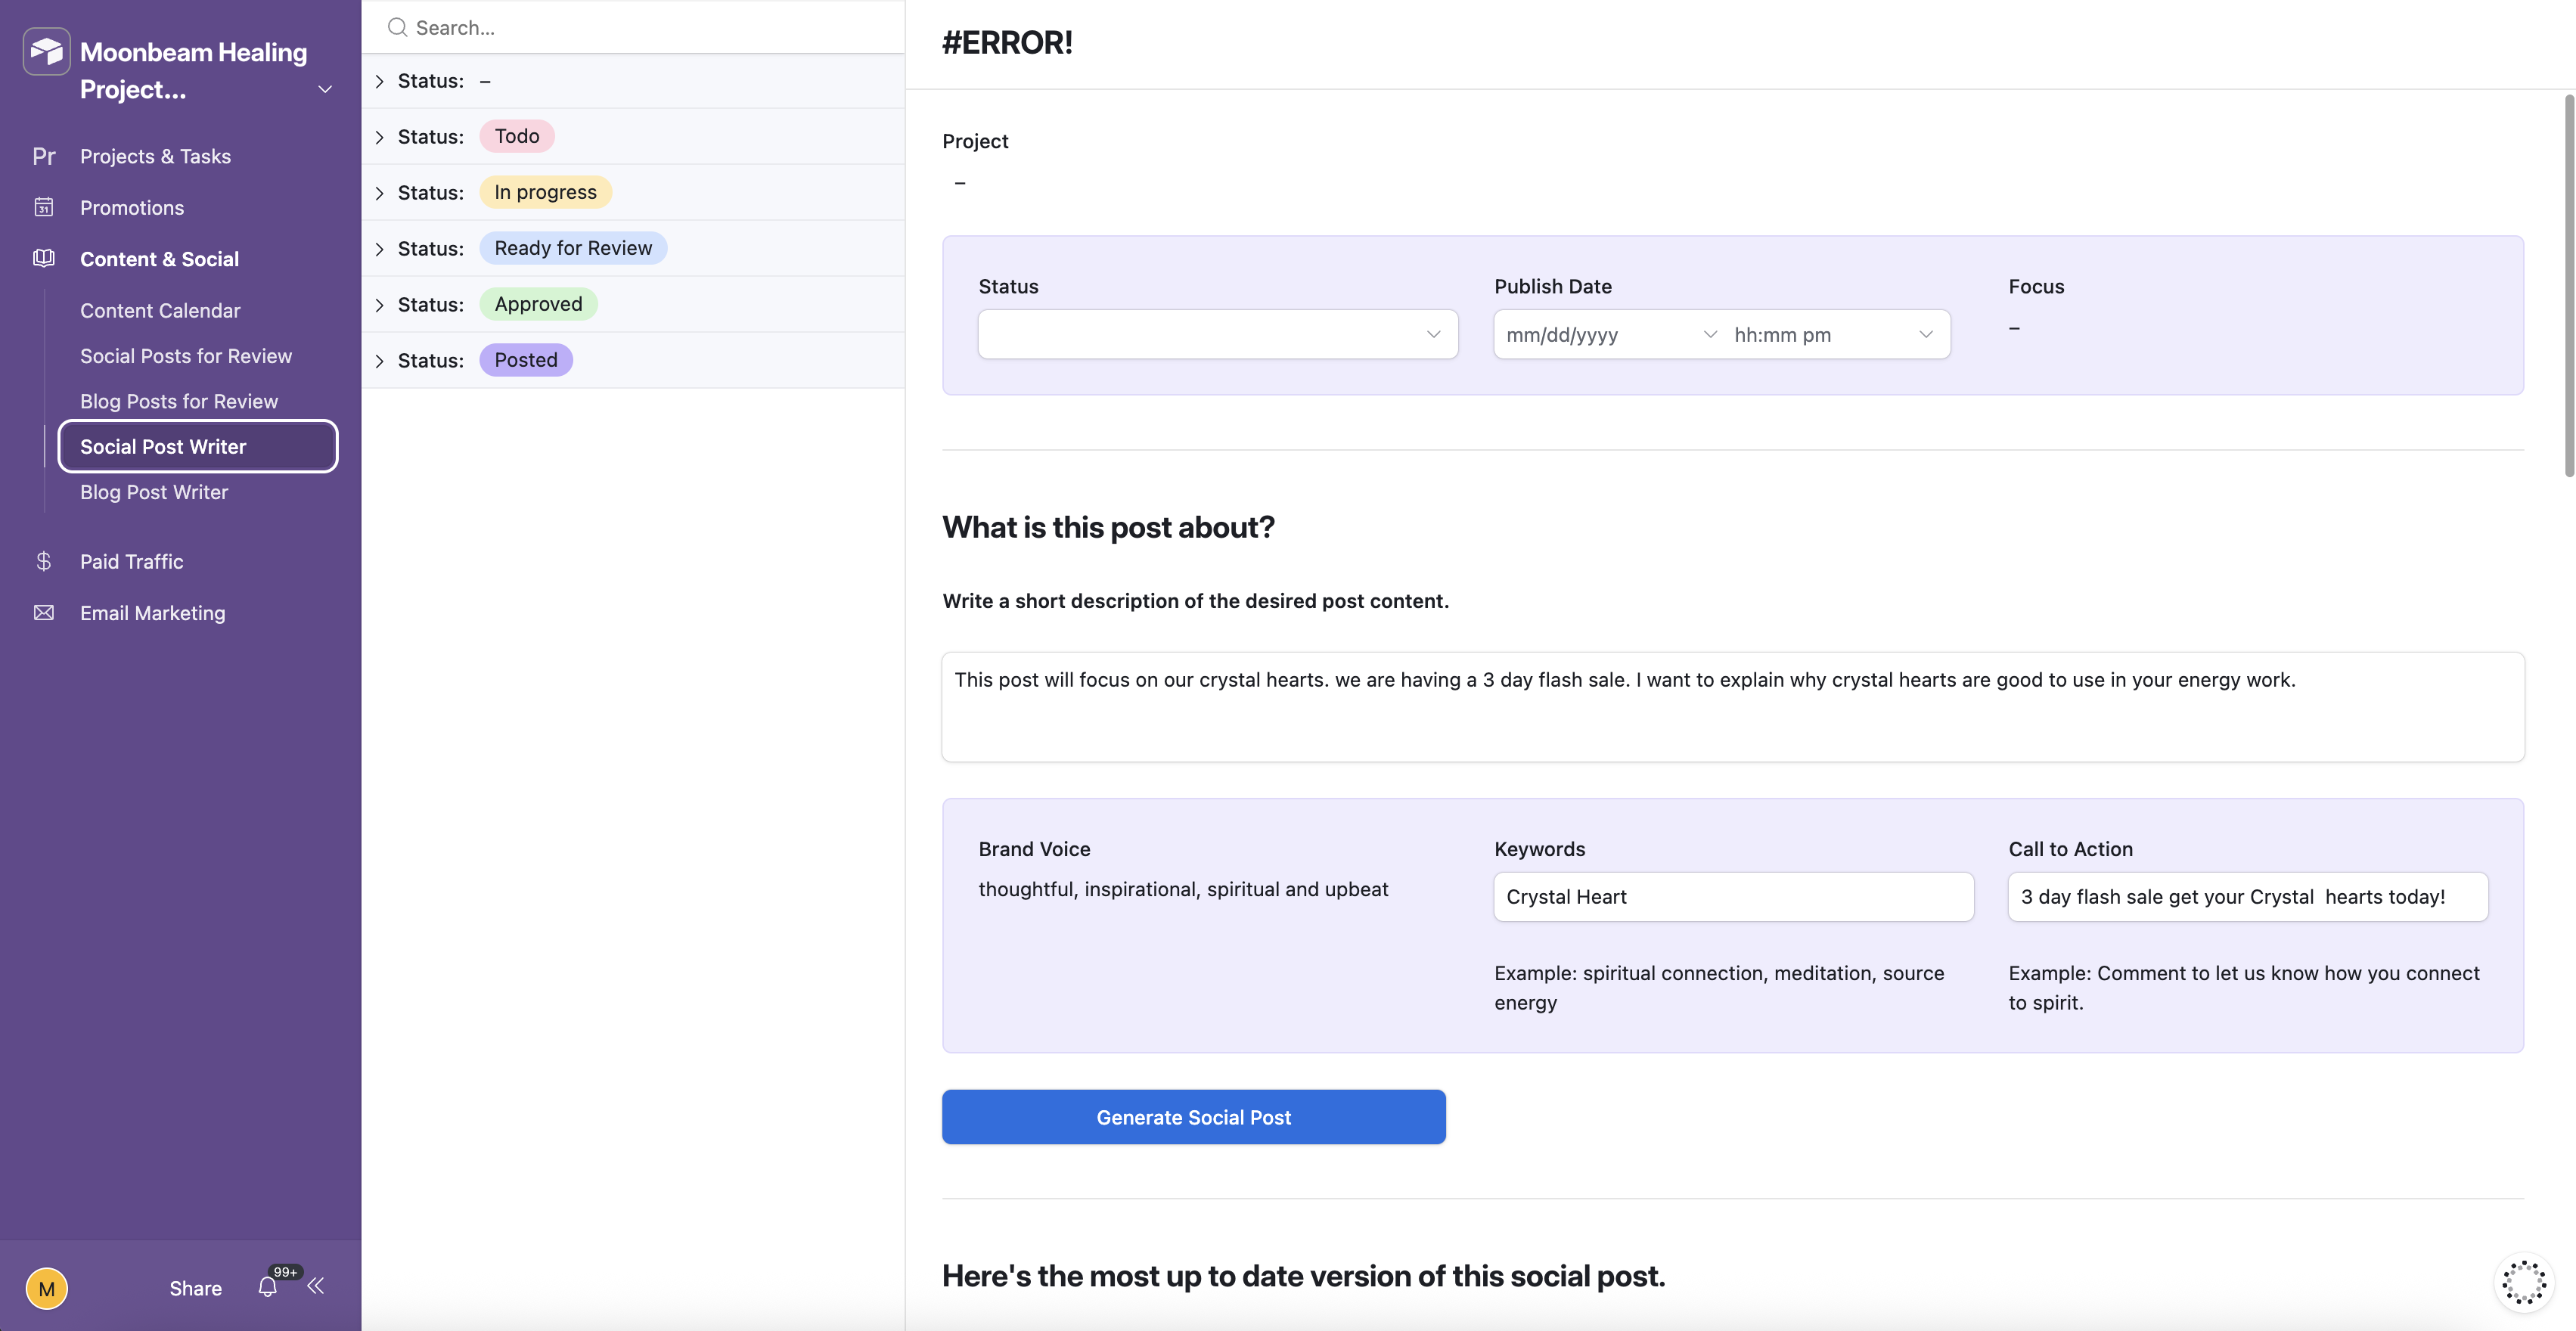Click the M user avatar

pyautogui.click(x=47, y=1288)
